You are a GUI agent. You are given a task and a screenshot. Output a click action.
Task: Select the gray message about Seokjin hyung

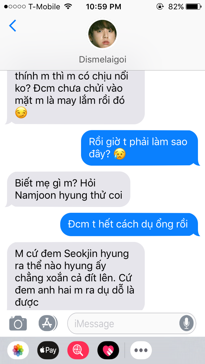click(76, 276)
